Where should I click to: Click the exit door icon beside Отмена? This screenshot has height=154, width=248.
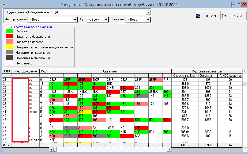click(x=224, y=16)
